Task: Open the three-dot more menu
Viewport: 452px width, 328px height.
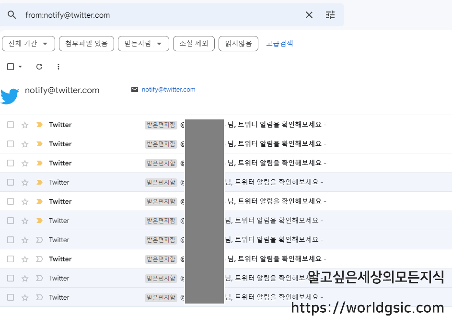Action: (x=58, y=67)
